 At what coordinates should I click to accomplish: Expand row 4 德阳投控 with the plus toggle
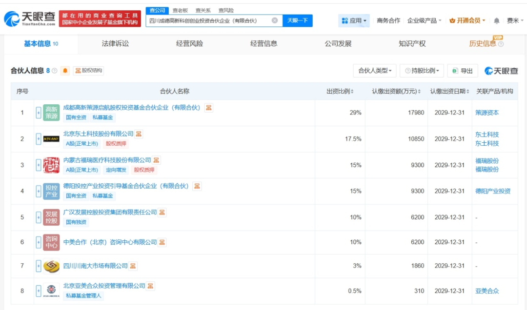click(39, 191)
